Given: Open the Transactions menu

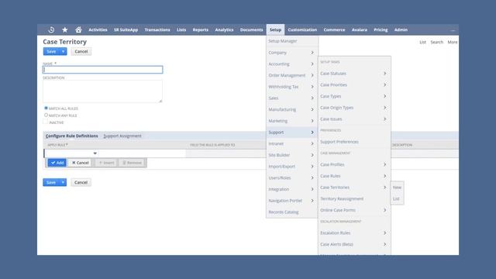Looking at the screenshot, I should tap(157, 29).
